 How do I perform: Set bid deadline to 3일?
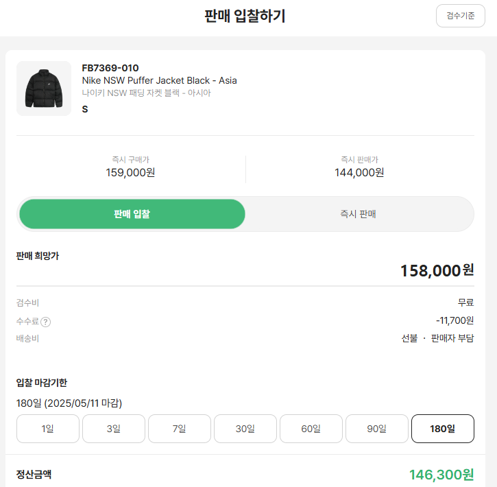point(114,429)
